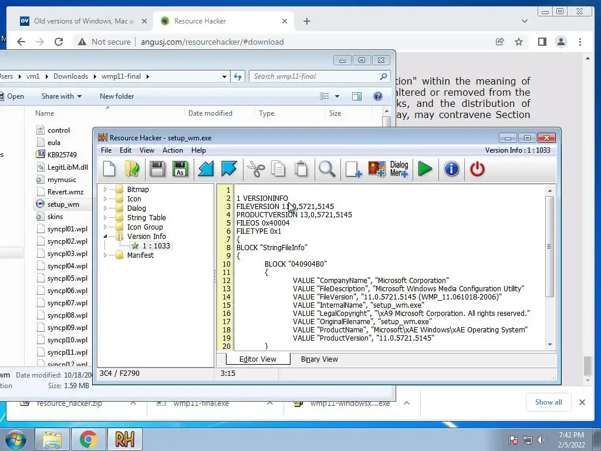
Task: Open a file with the folder icon
Action: click(x=132, y=169)
